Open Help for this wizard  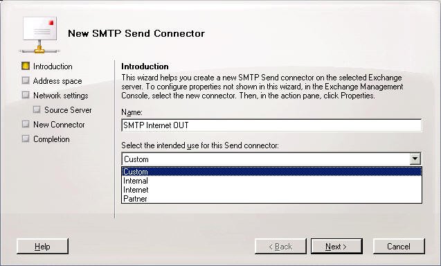click(x=42, y=247)
